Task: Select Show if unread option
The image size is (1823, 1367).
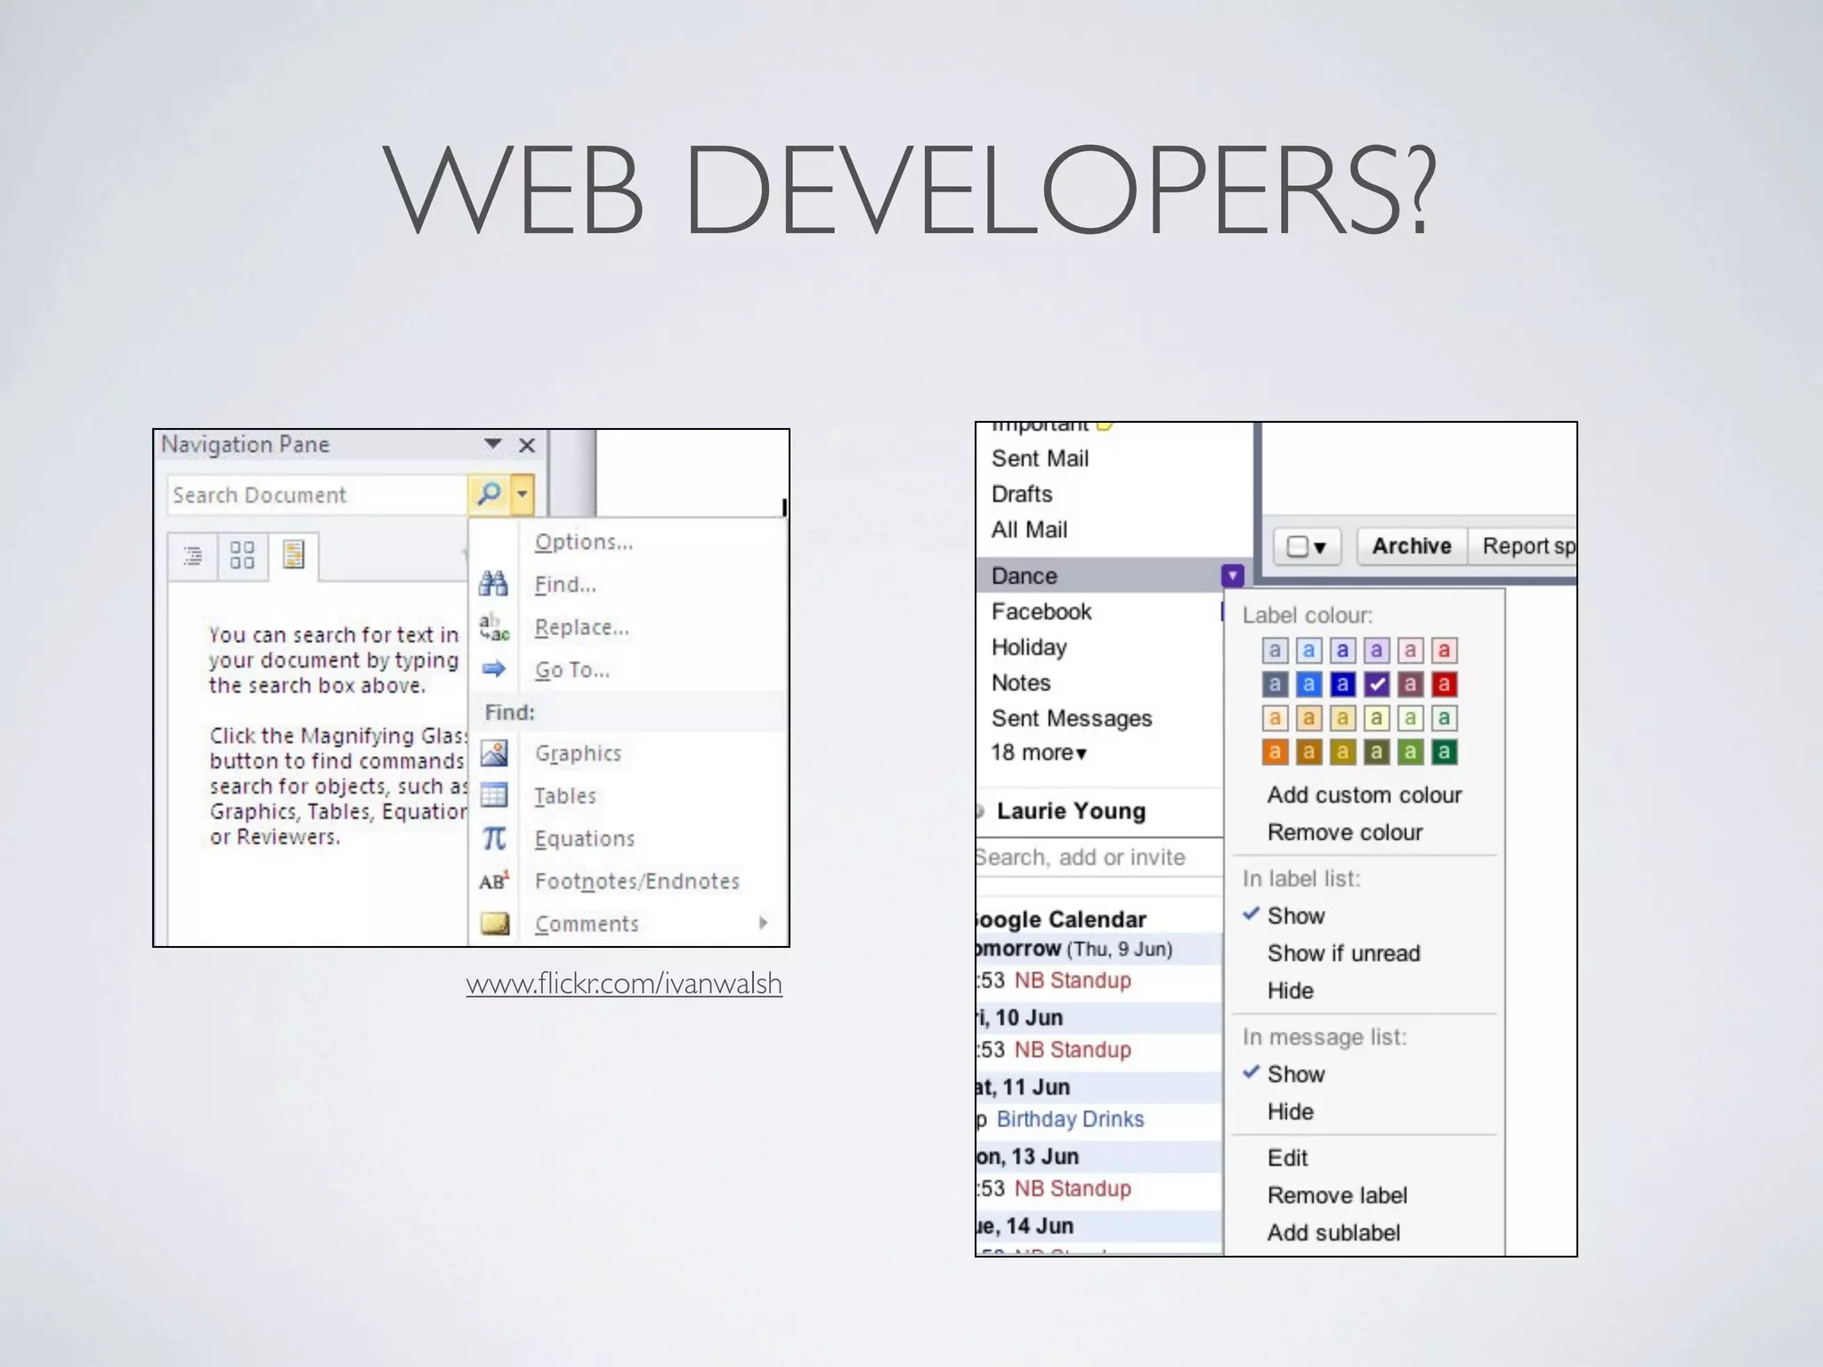Action: [1343, 953]
